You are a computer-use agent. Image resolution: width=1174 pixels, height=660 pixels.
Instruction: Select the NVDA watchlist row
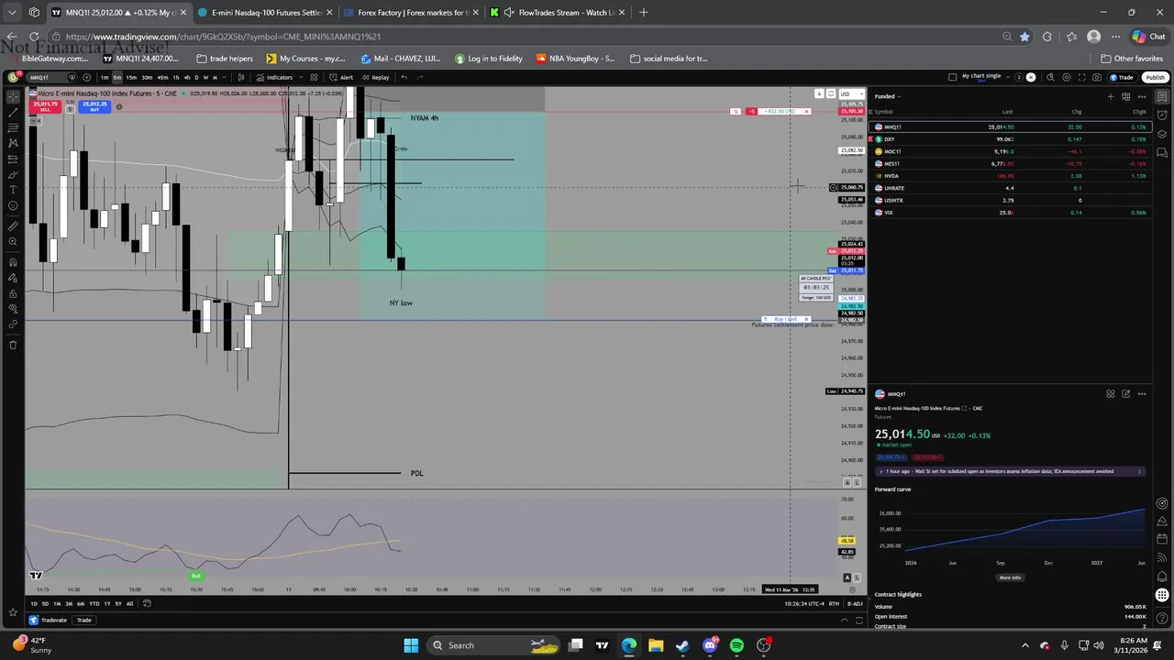click(1010, 175)
